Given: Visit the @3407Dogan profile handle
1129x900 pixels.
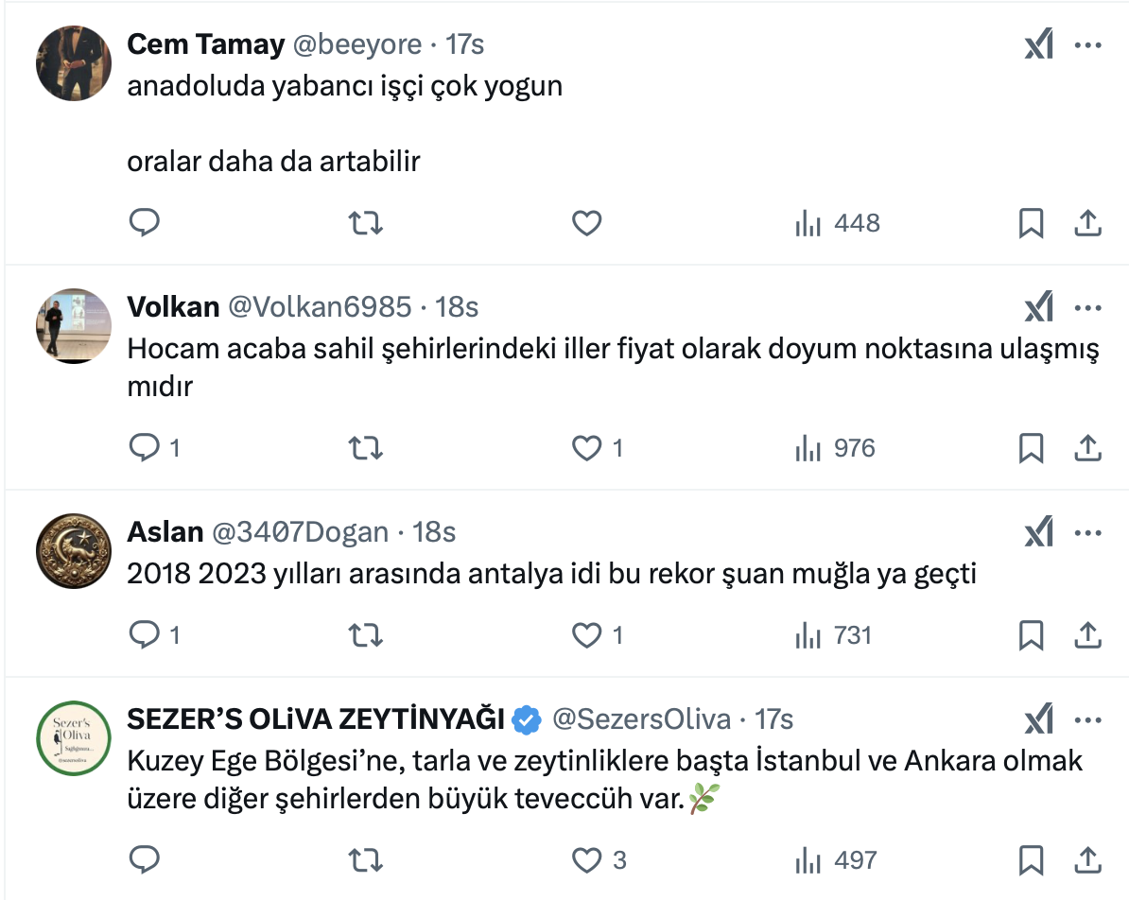Looking at the screenshot, I should click(x=300, y=533).
